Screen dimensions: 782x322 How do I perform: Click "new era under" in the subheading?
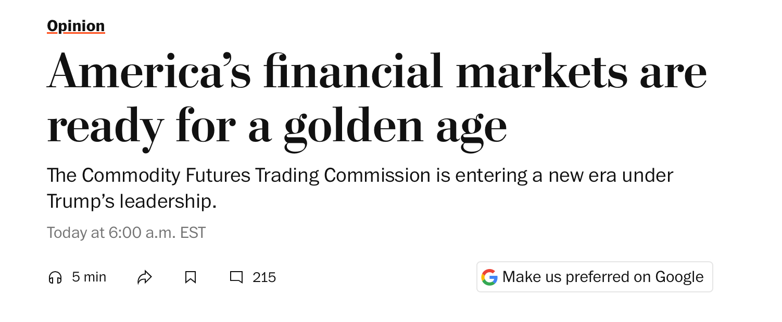point(610,176)
